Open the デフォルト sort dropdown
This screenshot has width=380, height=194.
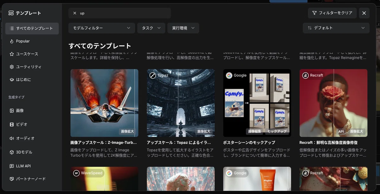click(336, 28)
